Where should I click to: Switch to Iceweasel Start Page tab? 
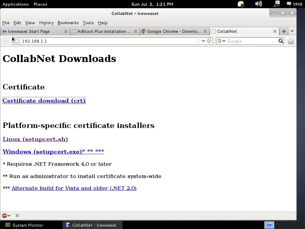35,31
